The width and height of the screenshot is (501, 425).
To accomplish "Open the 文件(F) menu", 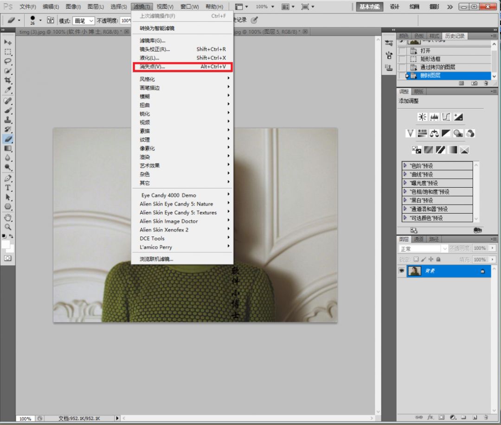I will 28,7.
